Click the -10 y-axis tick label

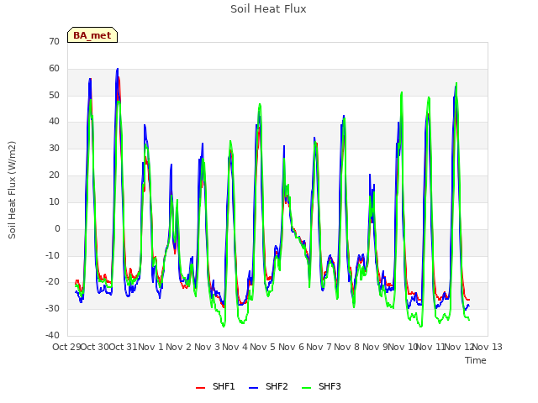[x=52, y=255]
